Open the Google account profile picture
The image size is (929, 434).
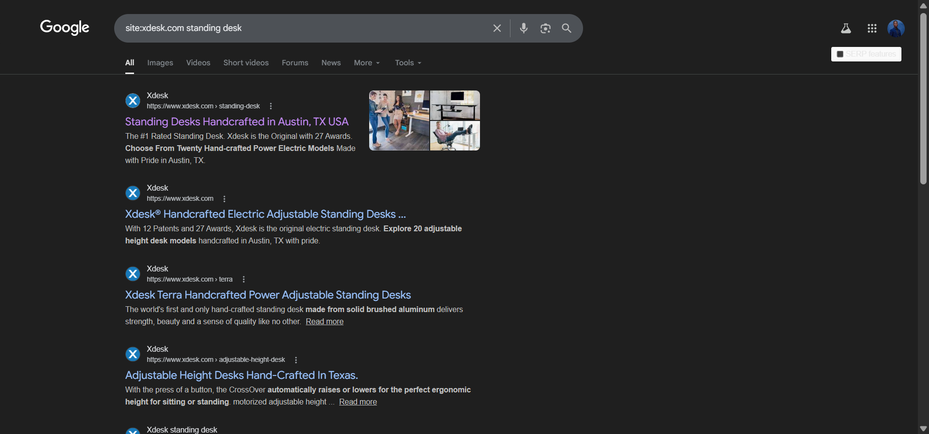pos(896,29)
